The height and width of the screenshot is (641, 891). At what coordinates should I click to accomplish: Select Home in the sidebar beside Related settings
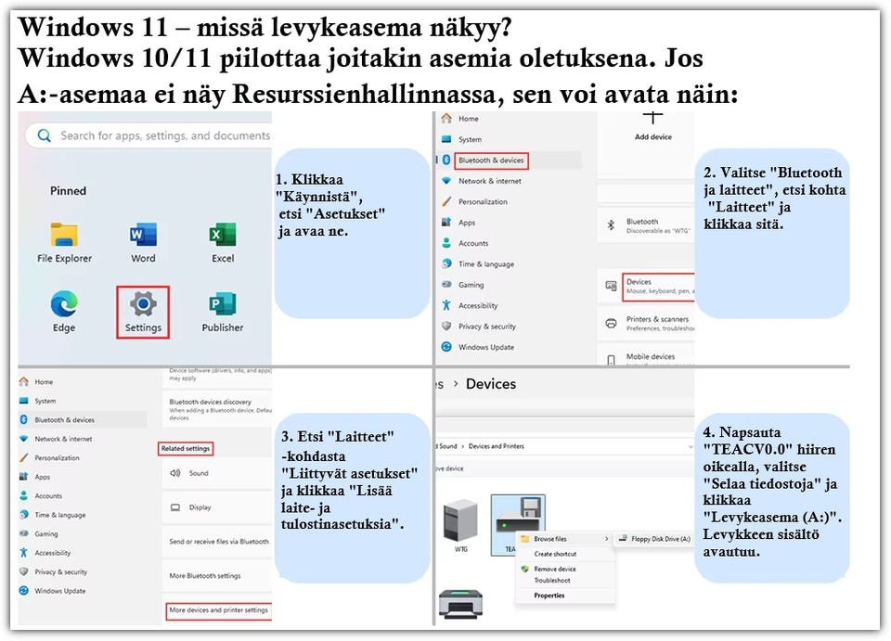click(x=44, y=382)
